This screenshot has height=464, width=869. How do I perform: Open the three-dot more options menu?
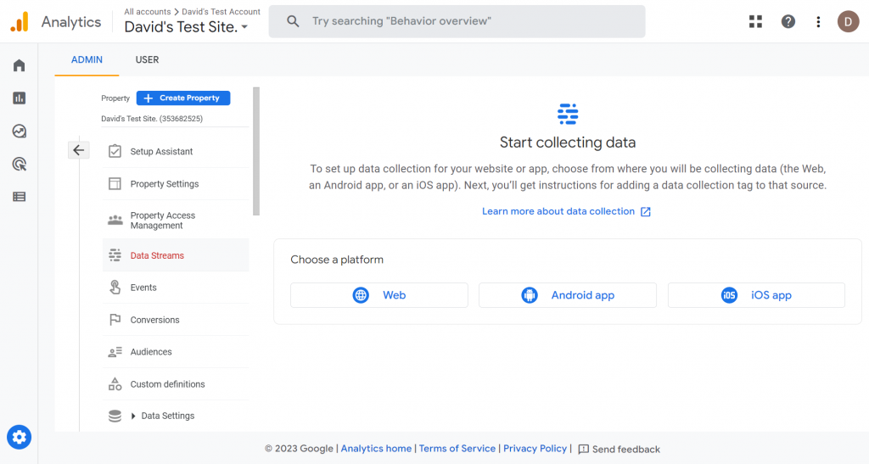(x=818, y=22)
